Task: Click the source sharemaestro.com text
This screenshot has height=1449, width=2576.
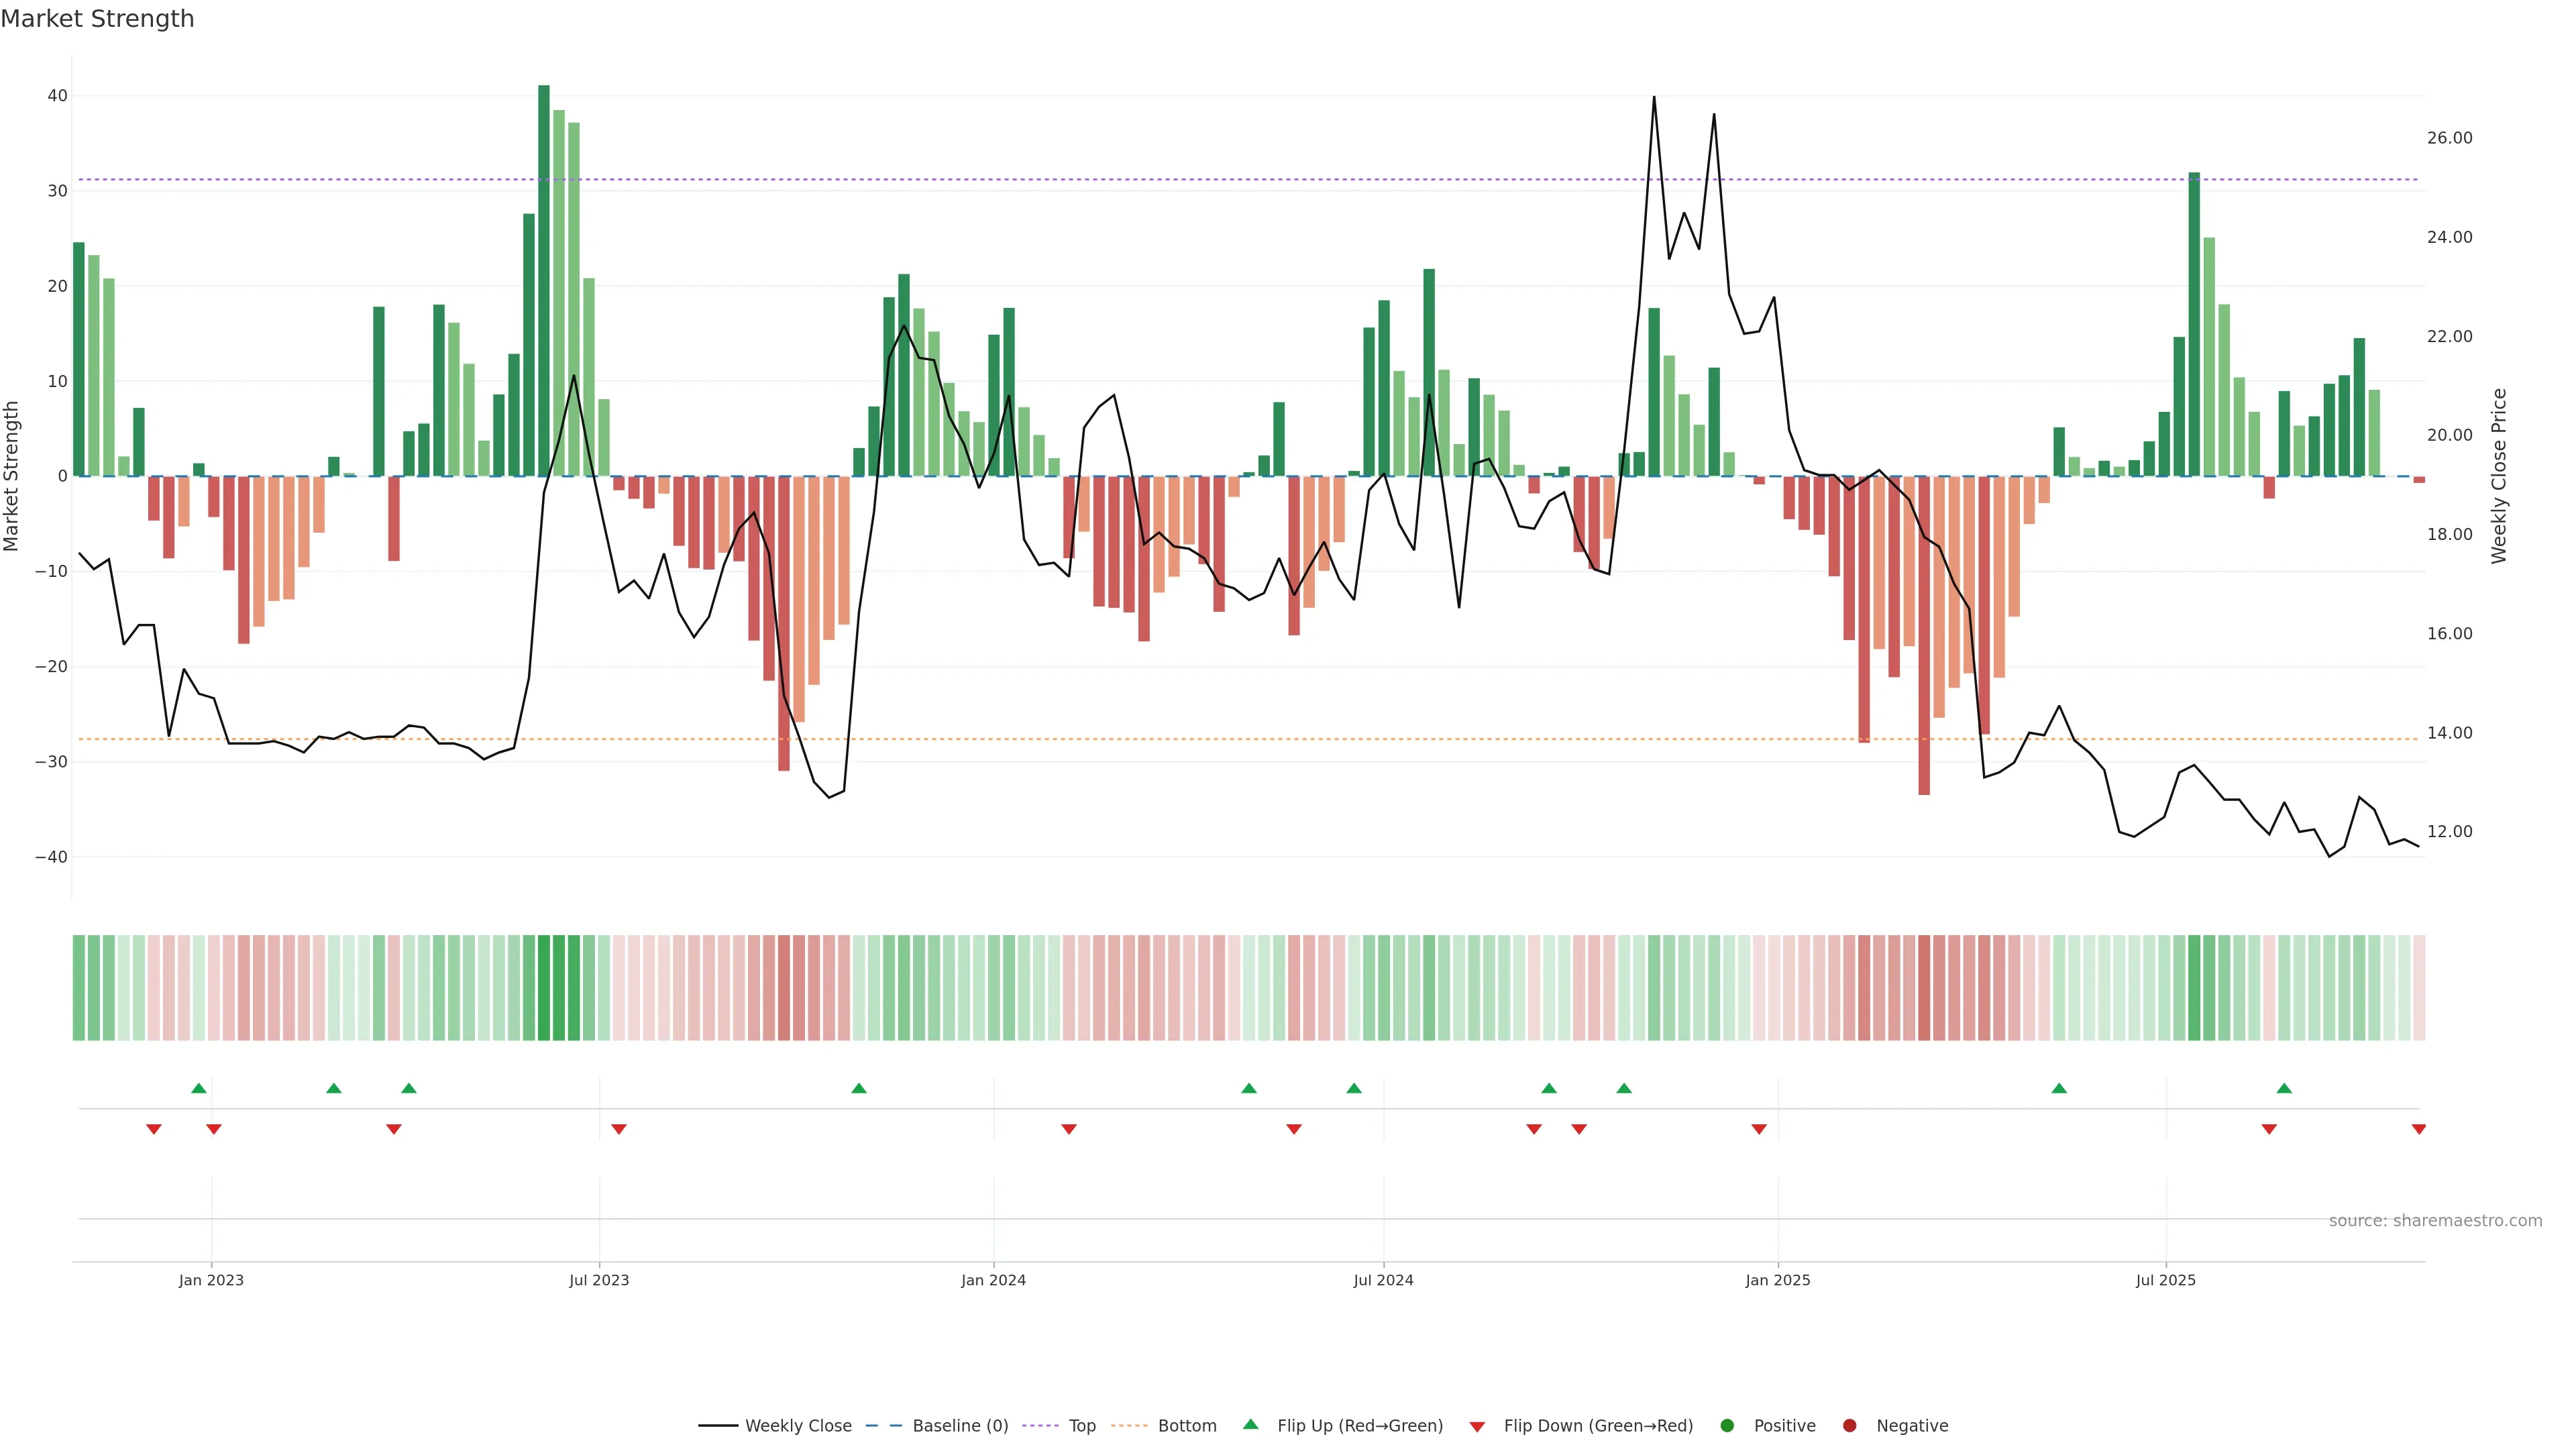Action: click(2435, 1221)
